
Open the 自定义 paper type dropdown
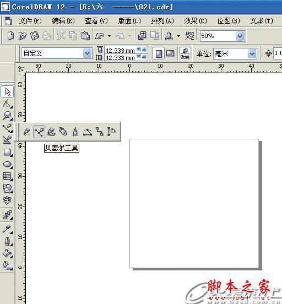point(87,53)
